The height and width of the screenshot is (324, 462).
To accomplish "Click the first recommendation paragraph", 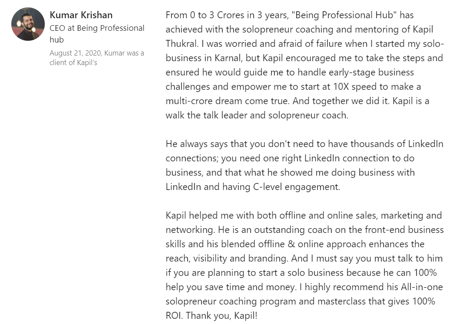I will pyautogui.click(x=304, y=65).
